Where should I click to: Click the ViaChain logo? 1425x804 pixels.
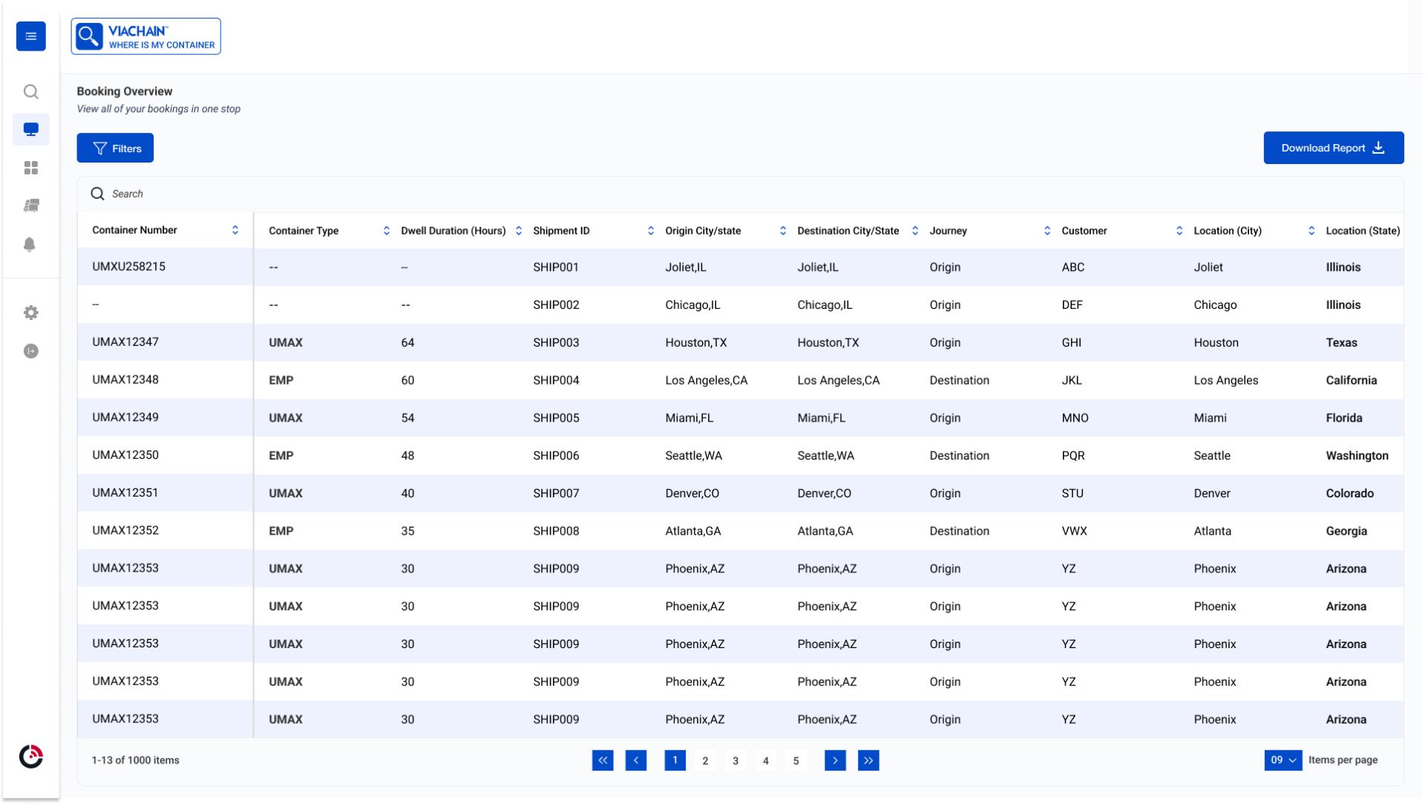click(x=146, y=36)
